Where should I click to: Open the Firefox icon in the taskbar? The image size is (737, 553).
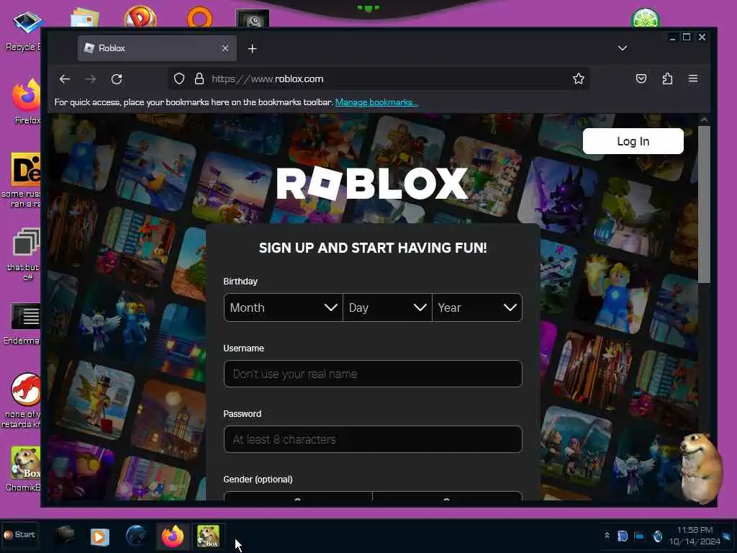[173, 536]
